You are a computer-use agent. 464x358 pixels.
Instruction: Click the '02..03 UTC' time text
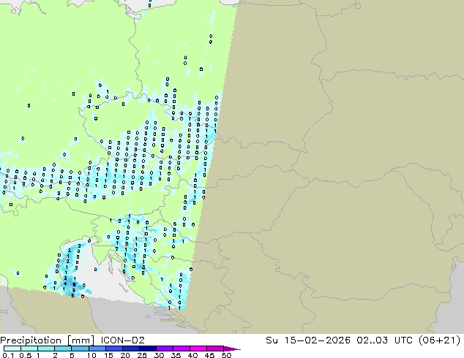coord(386,340)
